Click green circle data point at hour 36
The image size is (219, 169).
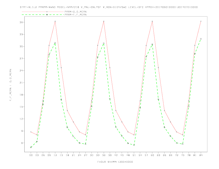tap(104, 43)
